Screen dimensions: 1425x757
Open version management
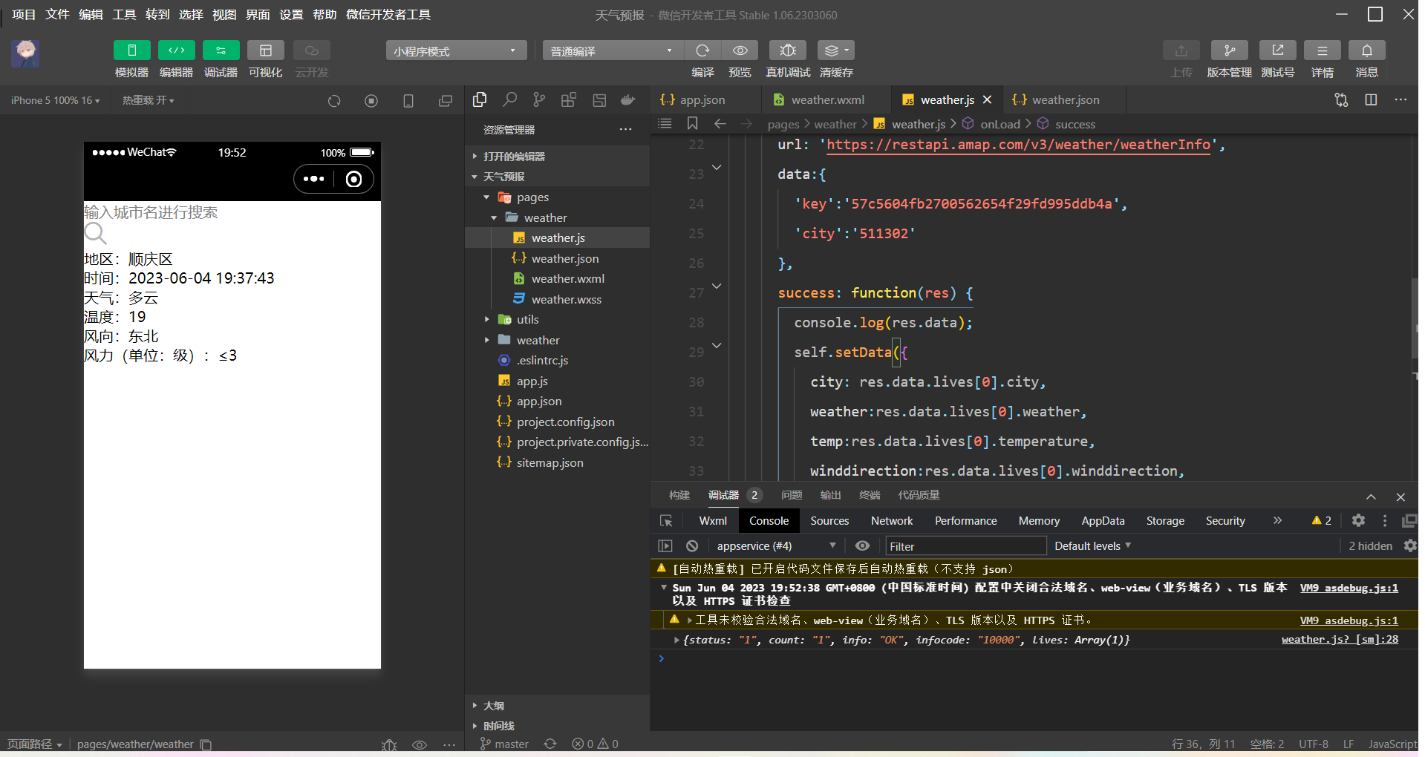point(1230,50)
